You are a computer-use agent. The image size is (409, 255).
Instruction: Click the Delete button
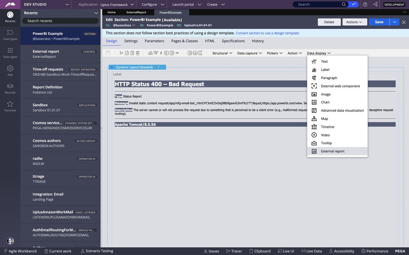pos(329,22)
